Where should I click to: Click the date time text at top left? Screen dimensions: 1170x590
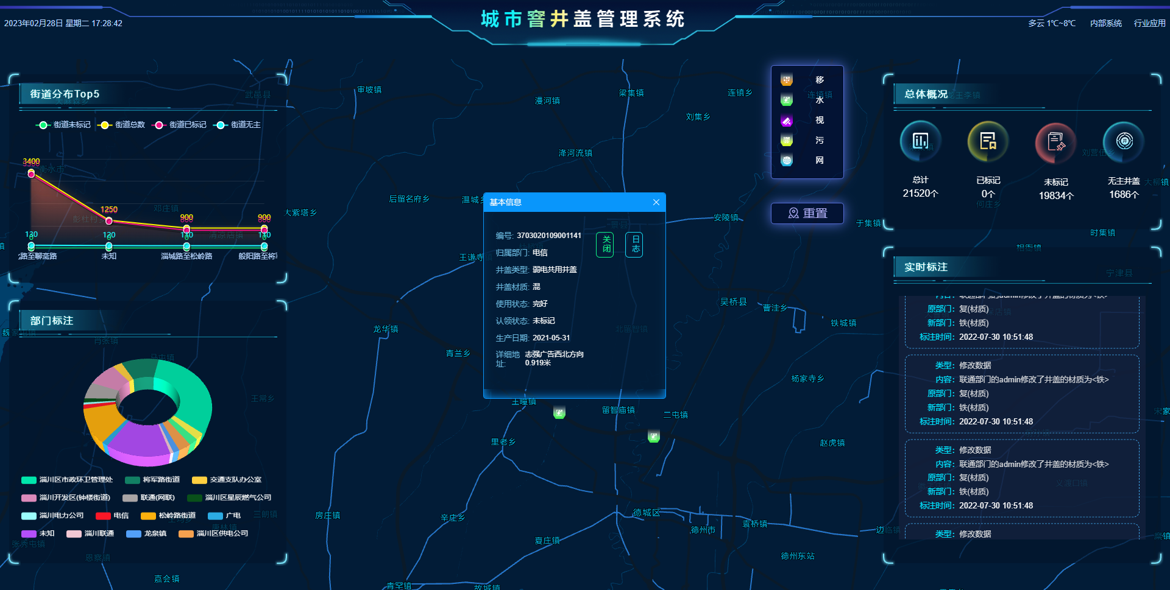[63, 23]
